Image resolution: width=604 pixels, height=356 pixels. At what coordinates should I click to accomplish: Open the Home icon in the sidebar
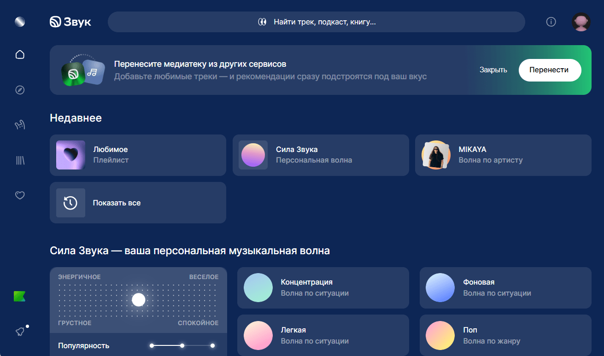click(20, 55)
